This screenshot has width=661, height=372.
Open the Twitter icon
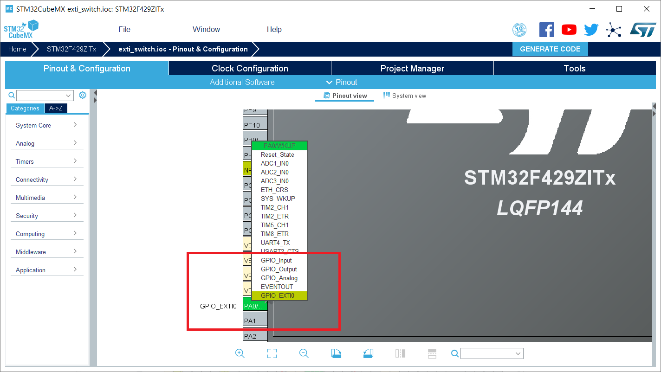[591, 30]
